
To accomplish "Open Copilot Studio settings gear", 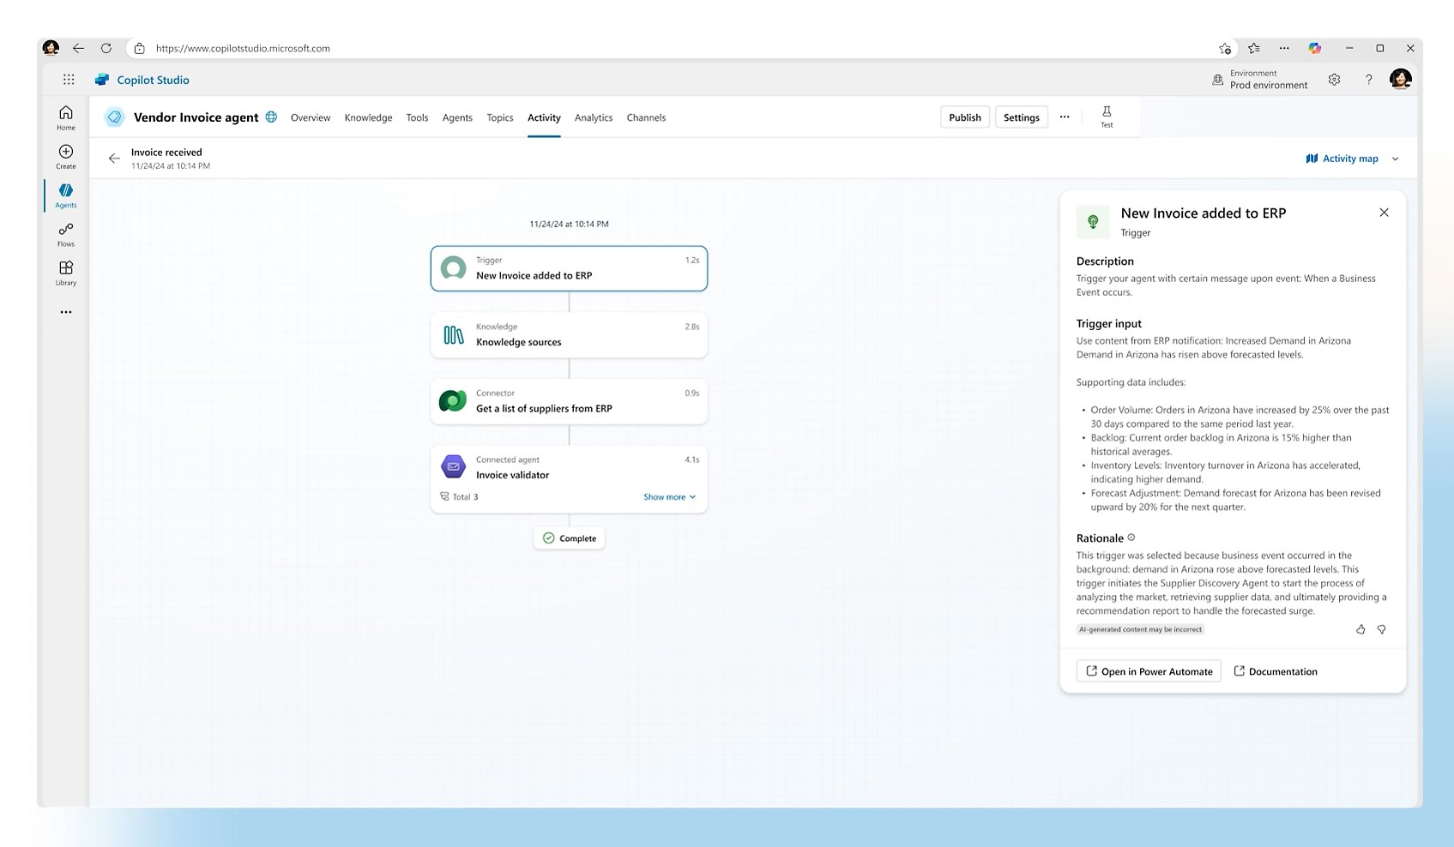I will [x=1334, y=79].
